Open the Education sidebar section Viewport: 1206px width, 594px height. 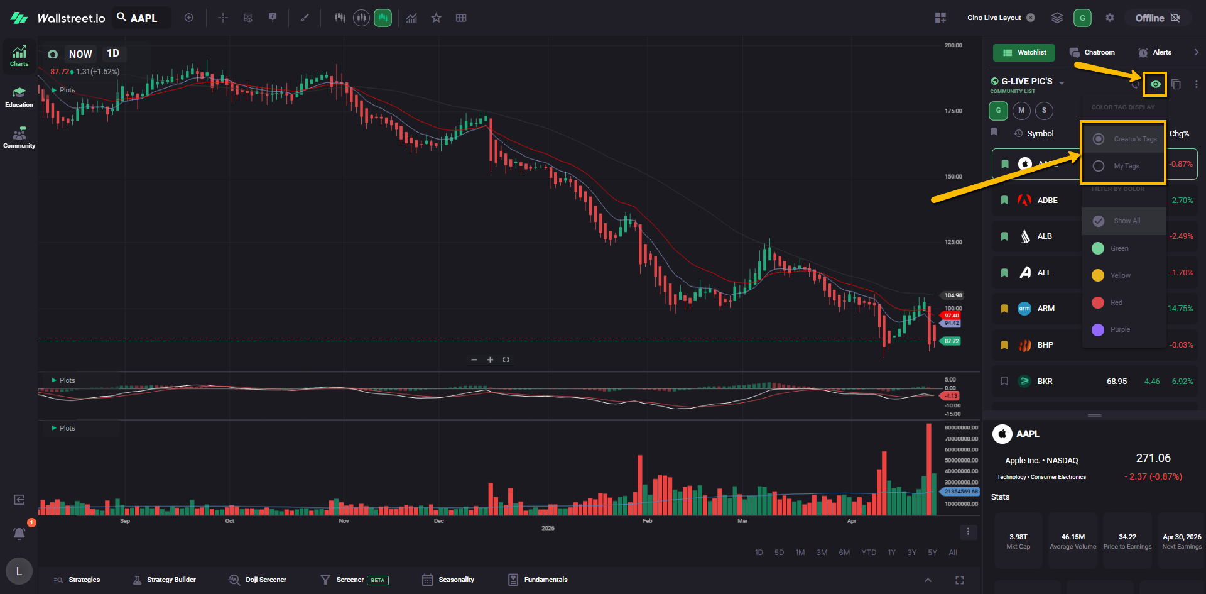pos(19,97)
